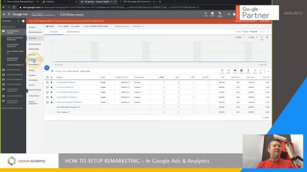Click MANAGE ACCOUNT BUDGETS in red banner
307x172 pixels.
(x=246, y=21)
